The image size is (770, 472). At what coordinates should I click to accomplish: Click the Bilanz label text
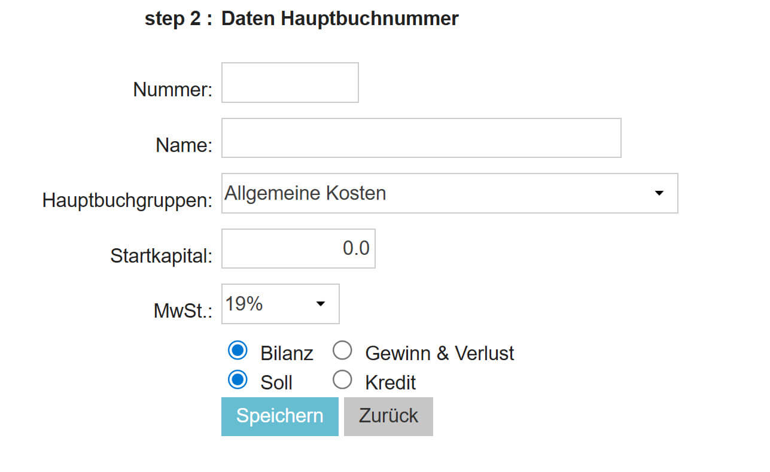coord(287,354)
